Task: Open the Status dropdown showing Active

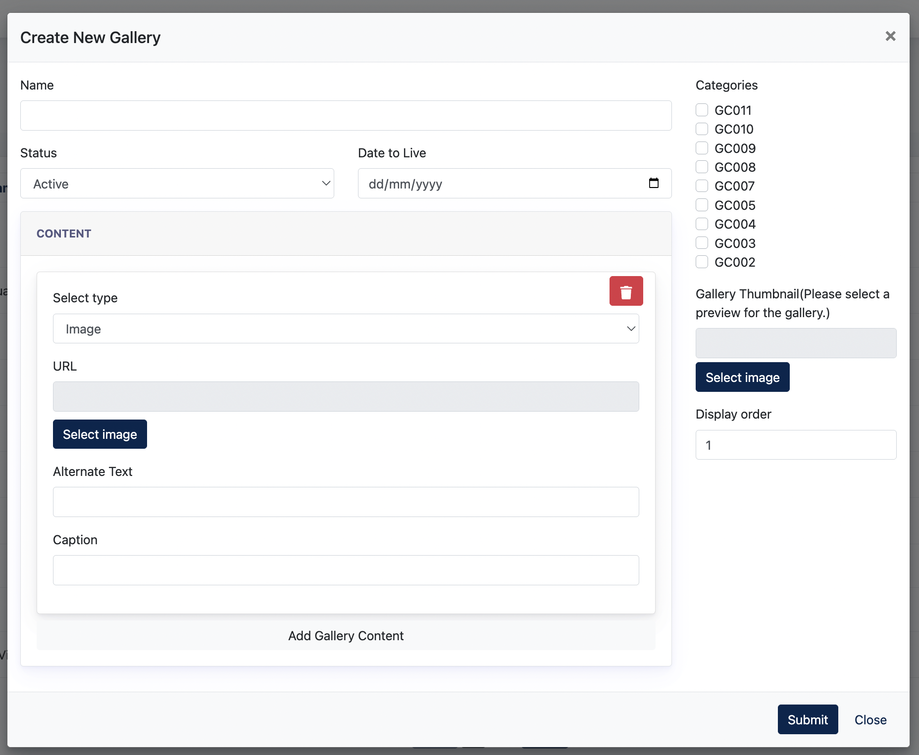Action: coord(177,184)
